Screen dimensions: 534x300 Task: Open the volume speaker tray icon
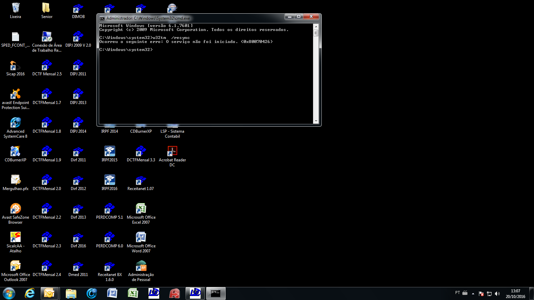[497, 294]
